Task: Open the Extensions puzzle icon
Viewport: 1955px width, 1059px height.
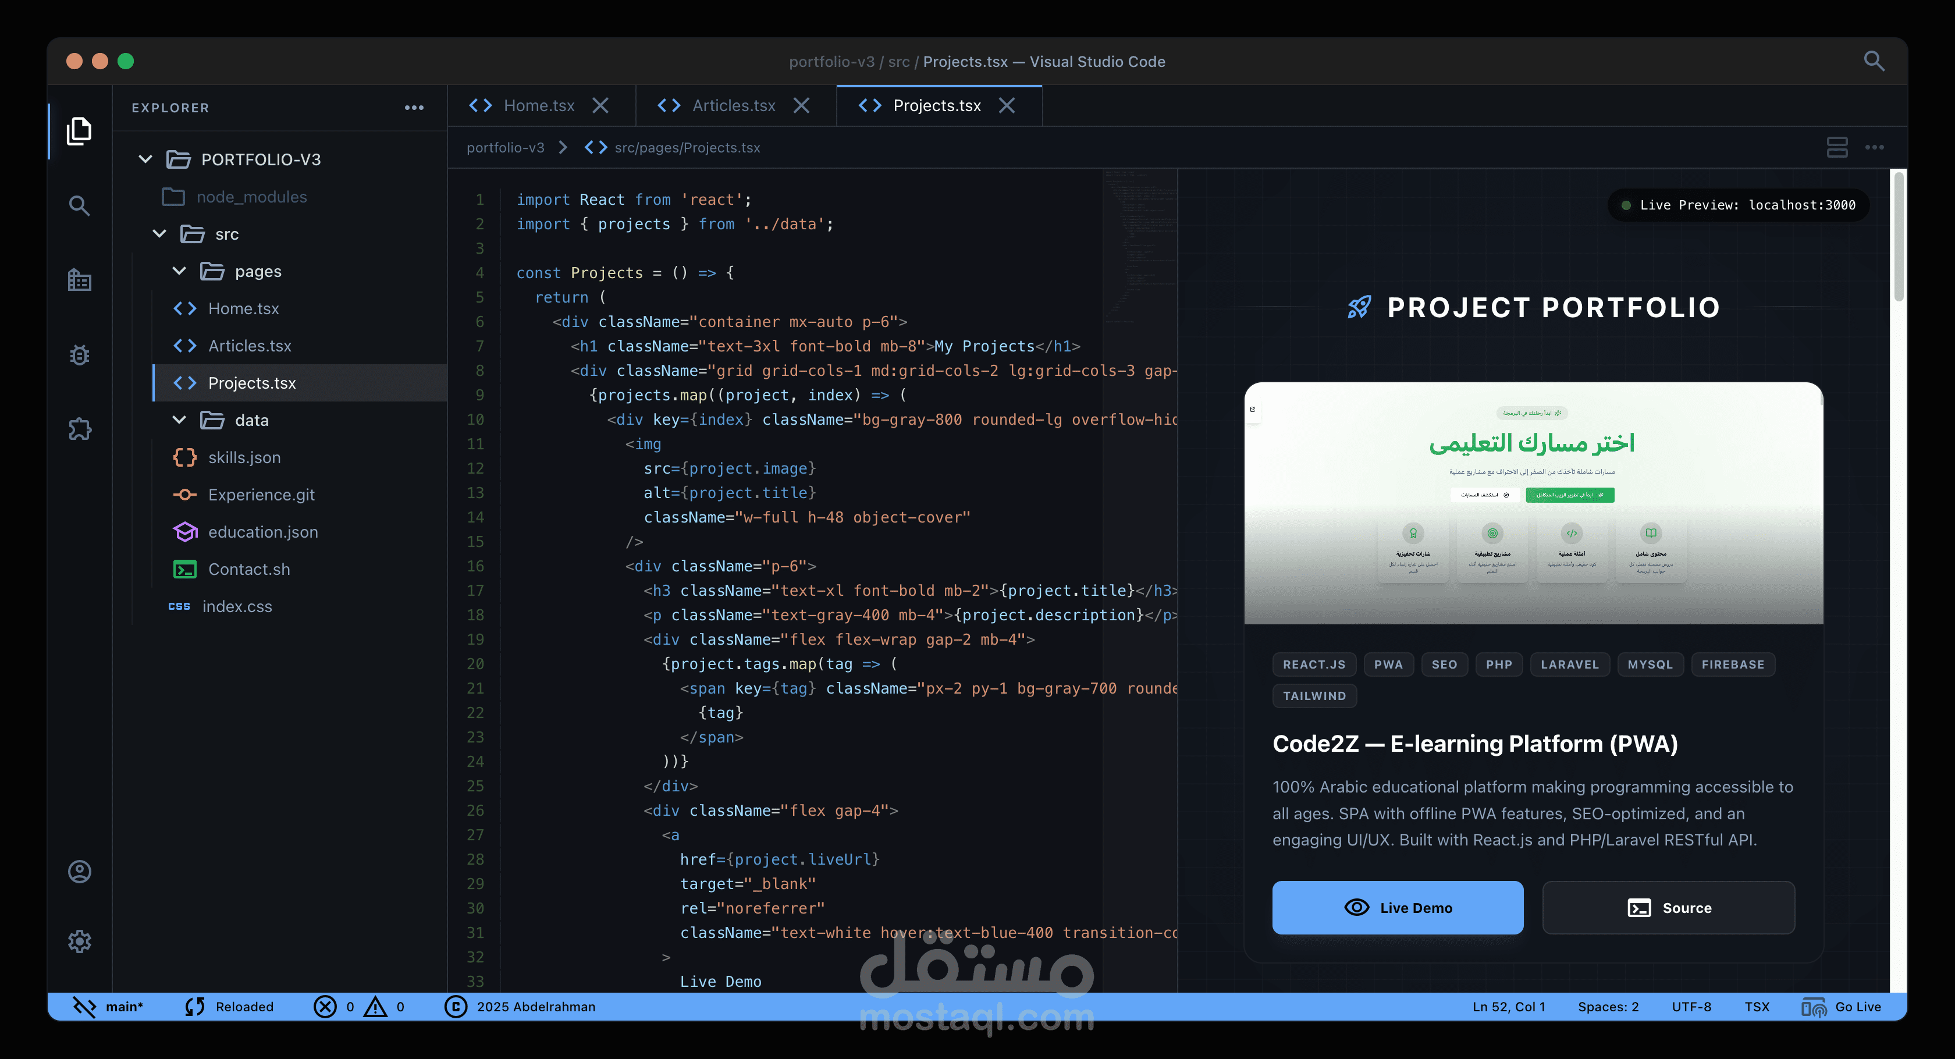Action: pos(79,429)
